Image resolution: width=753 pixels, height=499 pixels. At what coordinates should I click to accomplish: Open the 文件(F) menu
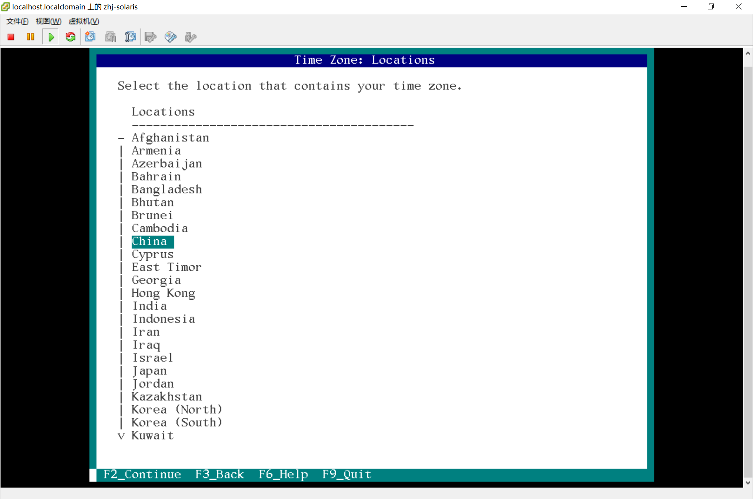pyautogui.click(x=17, y=21)
